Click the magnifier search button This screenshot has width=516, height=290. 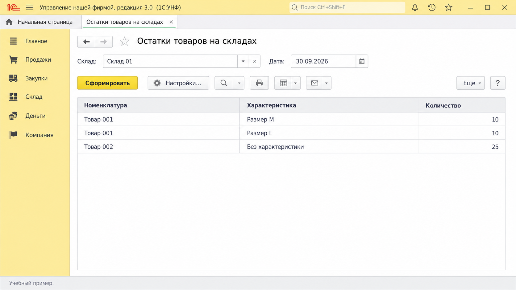(x=224, y=83)
